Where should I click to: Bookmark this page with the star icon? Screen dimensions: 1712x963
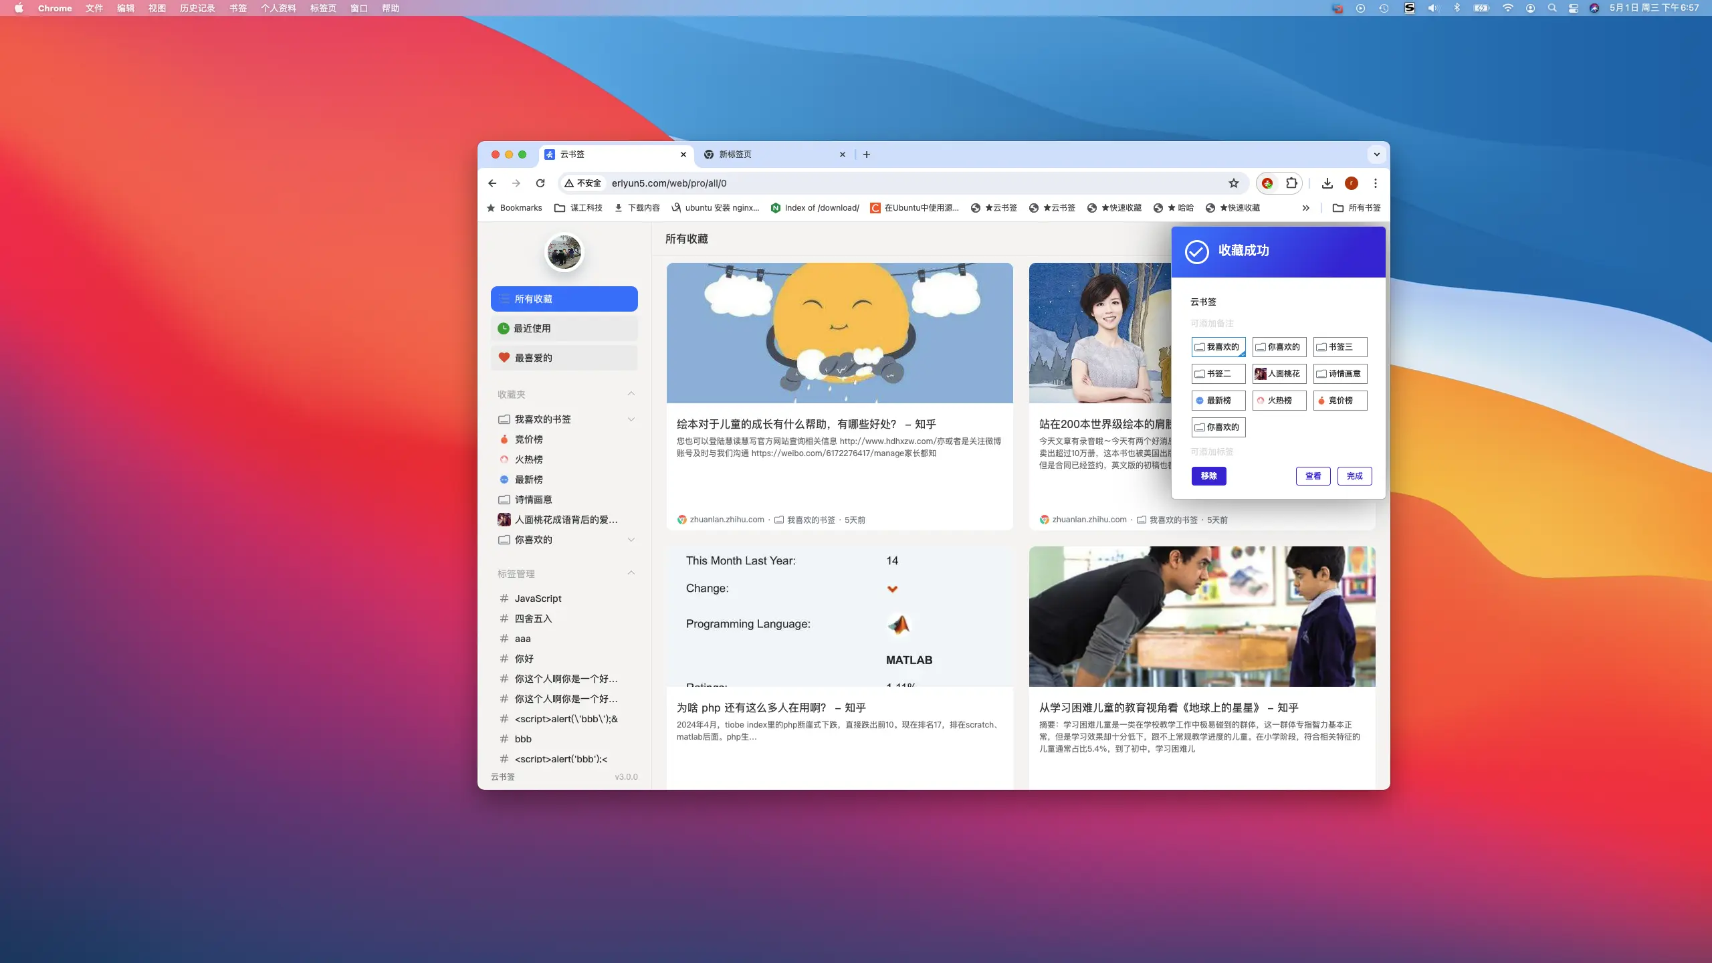1234,183
